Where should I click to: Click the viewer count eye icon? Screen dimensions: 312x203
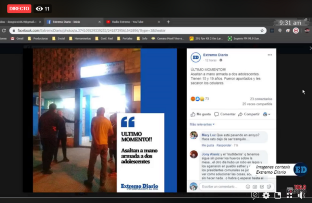coord(39,9)
